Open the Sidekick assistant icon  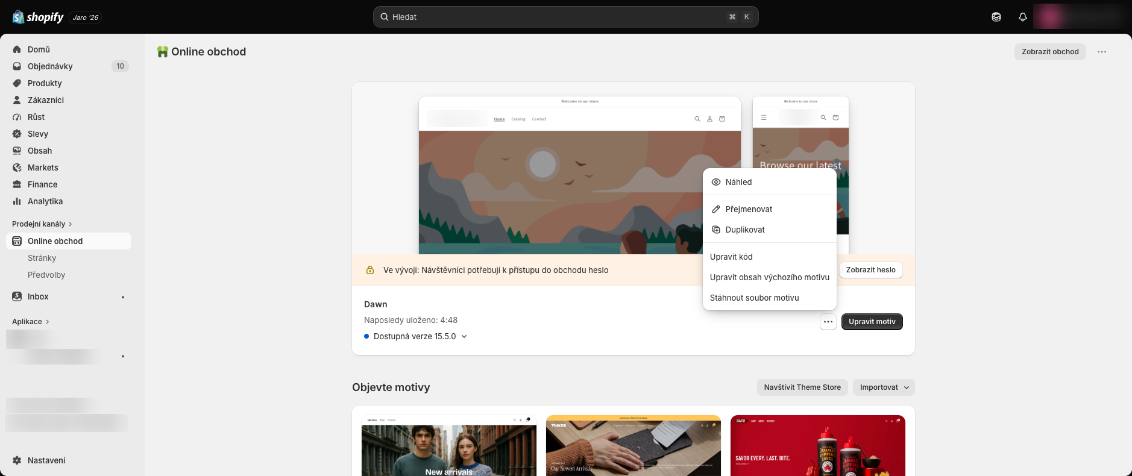click(996, 17)
